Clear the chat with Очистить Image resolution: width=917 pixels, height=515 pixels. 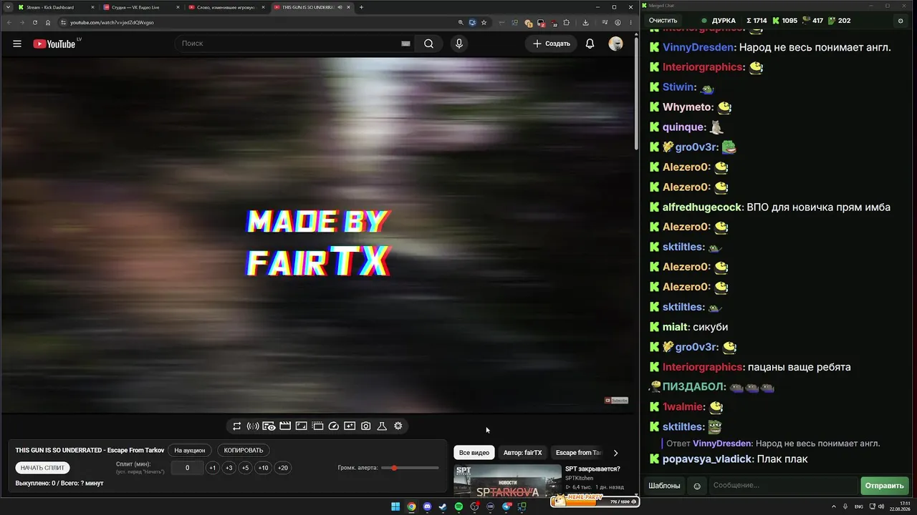point(663,21)
